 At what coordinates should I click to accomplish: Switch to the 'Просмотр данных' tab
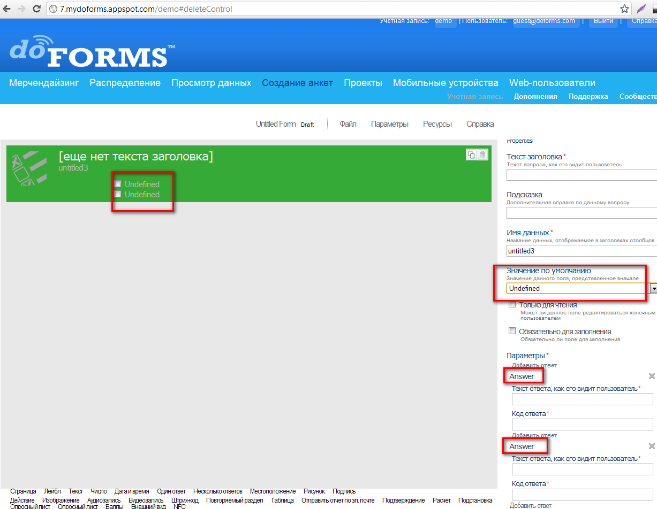(211, 83)
